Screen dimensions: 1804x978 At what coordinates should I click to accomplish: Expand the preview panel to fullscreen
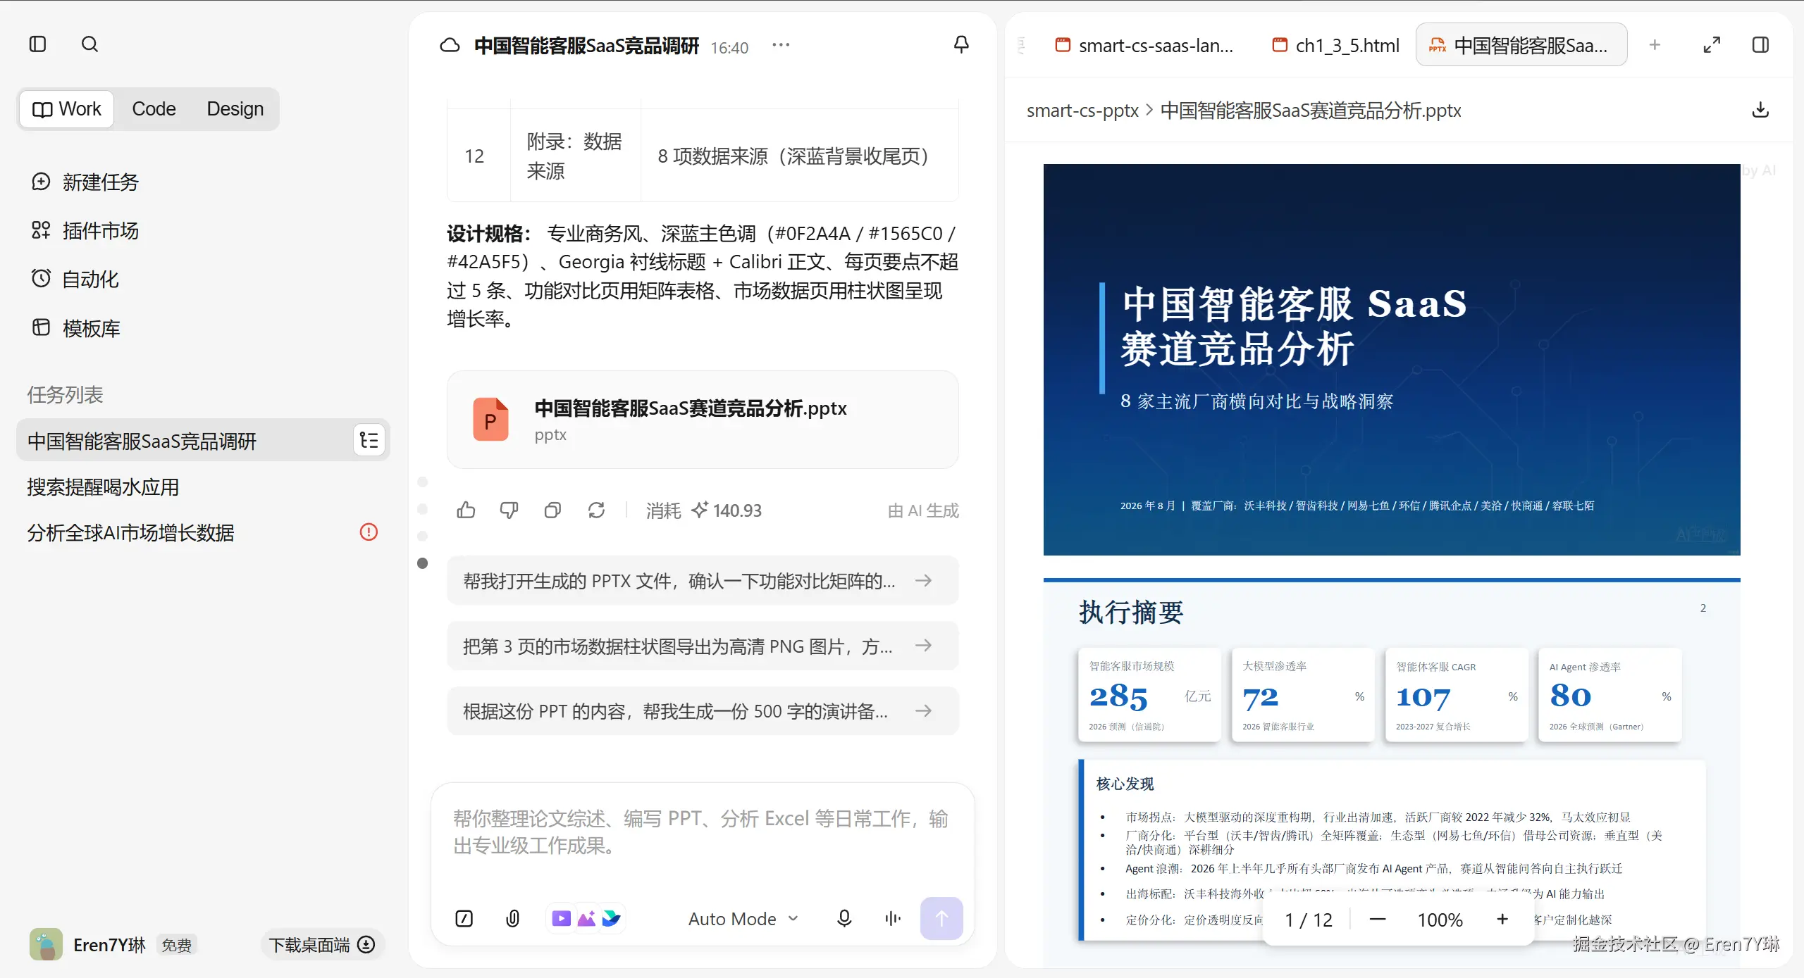pos(1712,45)
